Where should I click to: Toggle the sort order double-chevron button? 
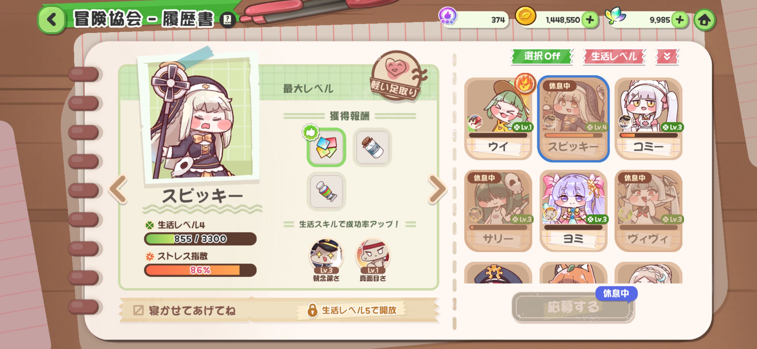coord(667,56)
